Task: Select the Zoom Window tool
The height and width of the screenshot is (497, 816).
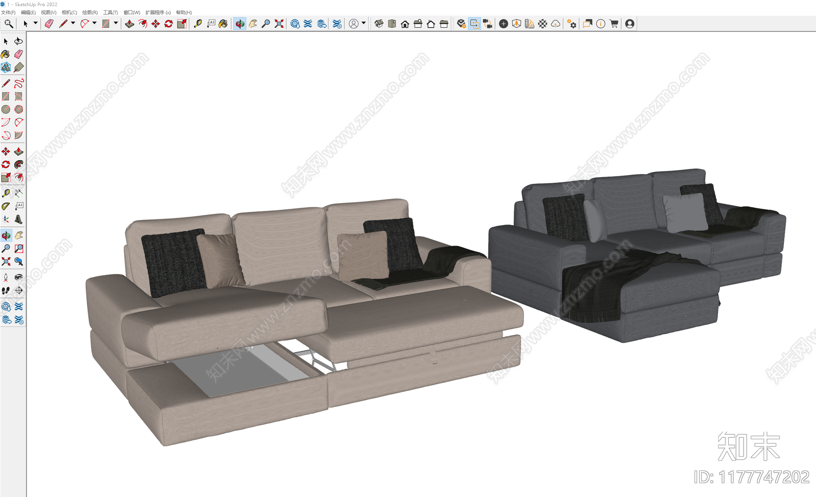Action: [x=18, y=248]
